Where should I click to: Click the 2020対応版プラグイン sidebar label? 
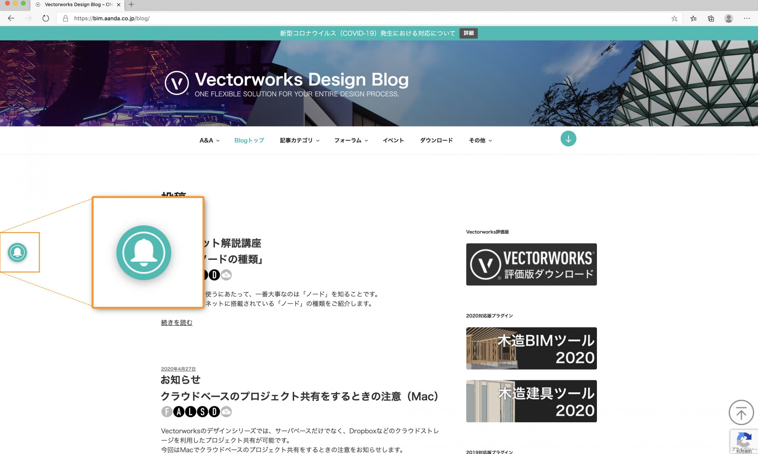click(489, 316)
